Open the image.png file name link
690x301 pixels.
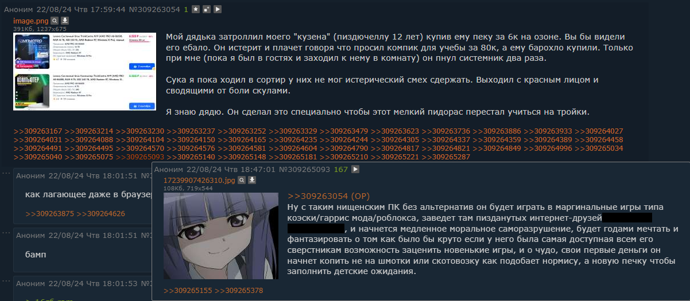point(31,21)
